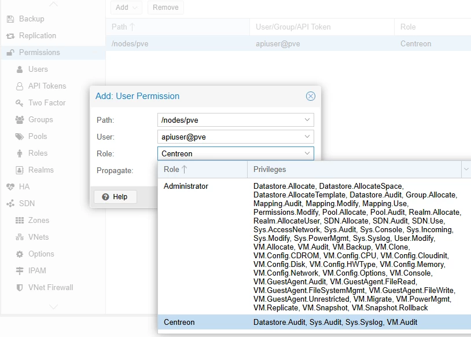Click Centreon privileges text Datastore.Audit, Sys.Audit
This screenshot has height=337, width=471.
pyautogui.click(x=335, y=323)
